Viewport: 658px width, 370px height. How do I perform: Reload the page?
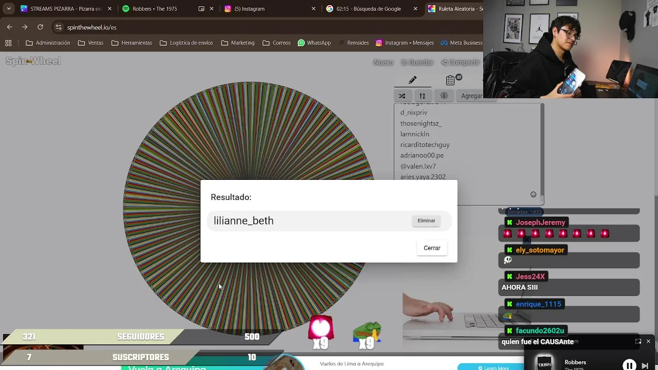click(40, 27)
